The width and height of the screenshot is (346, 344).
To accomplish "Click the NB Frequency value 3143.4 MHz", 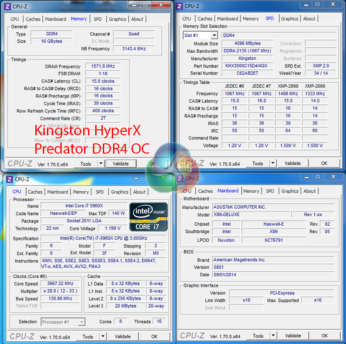I will [x=134, y=49].
